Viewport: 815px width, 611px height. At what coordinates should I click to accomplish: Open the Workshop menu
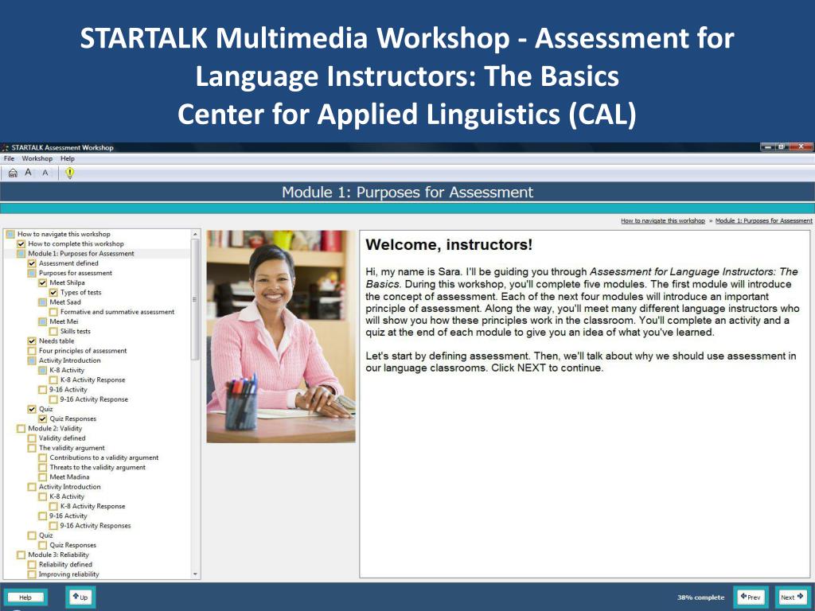click(x=37, y=158)
